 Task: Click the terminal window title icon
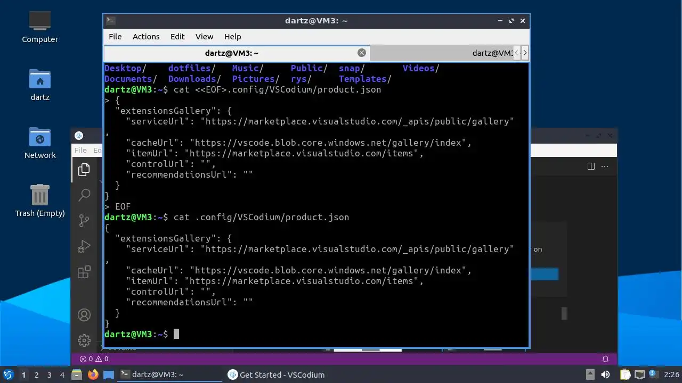coord(110,21)
